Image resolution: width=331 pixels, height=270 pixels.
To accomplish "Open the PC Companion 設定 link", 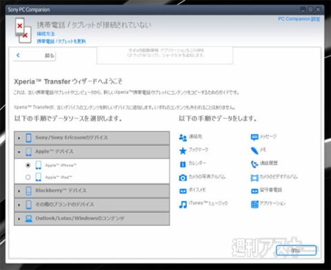I will click(x=299, y=19).
